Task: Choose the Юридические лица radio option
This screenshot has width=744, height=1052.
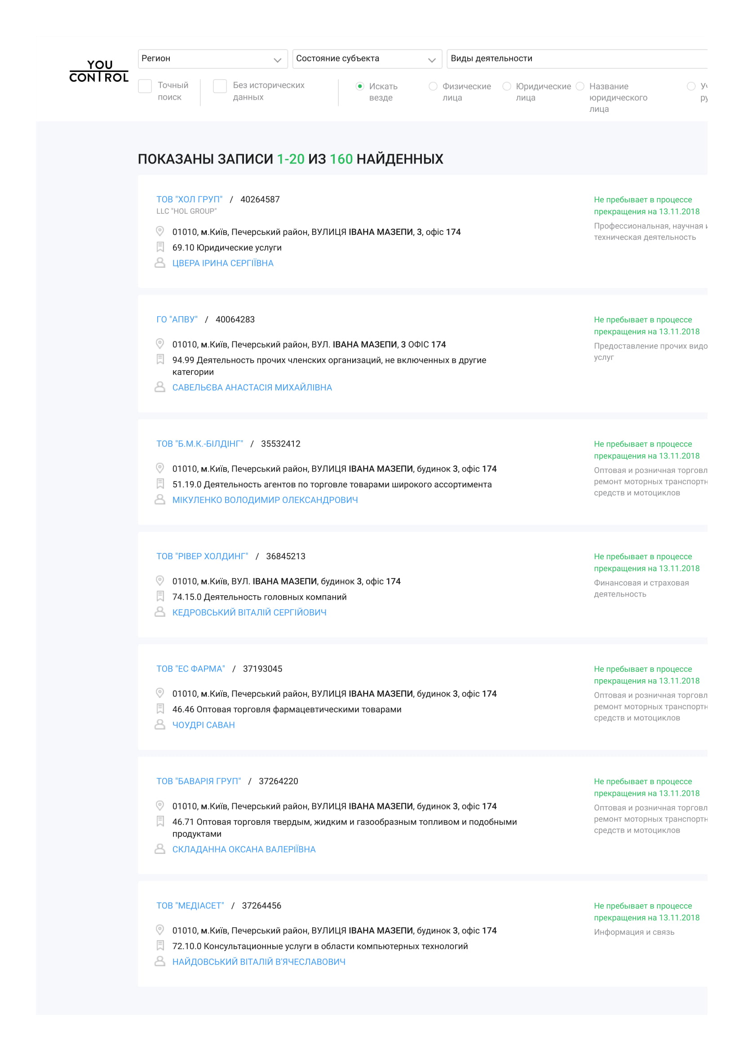Action: pyautogui.click(x=506, y=86)
